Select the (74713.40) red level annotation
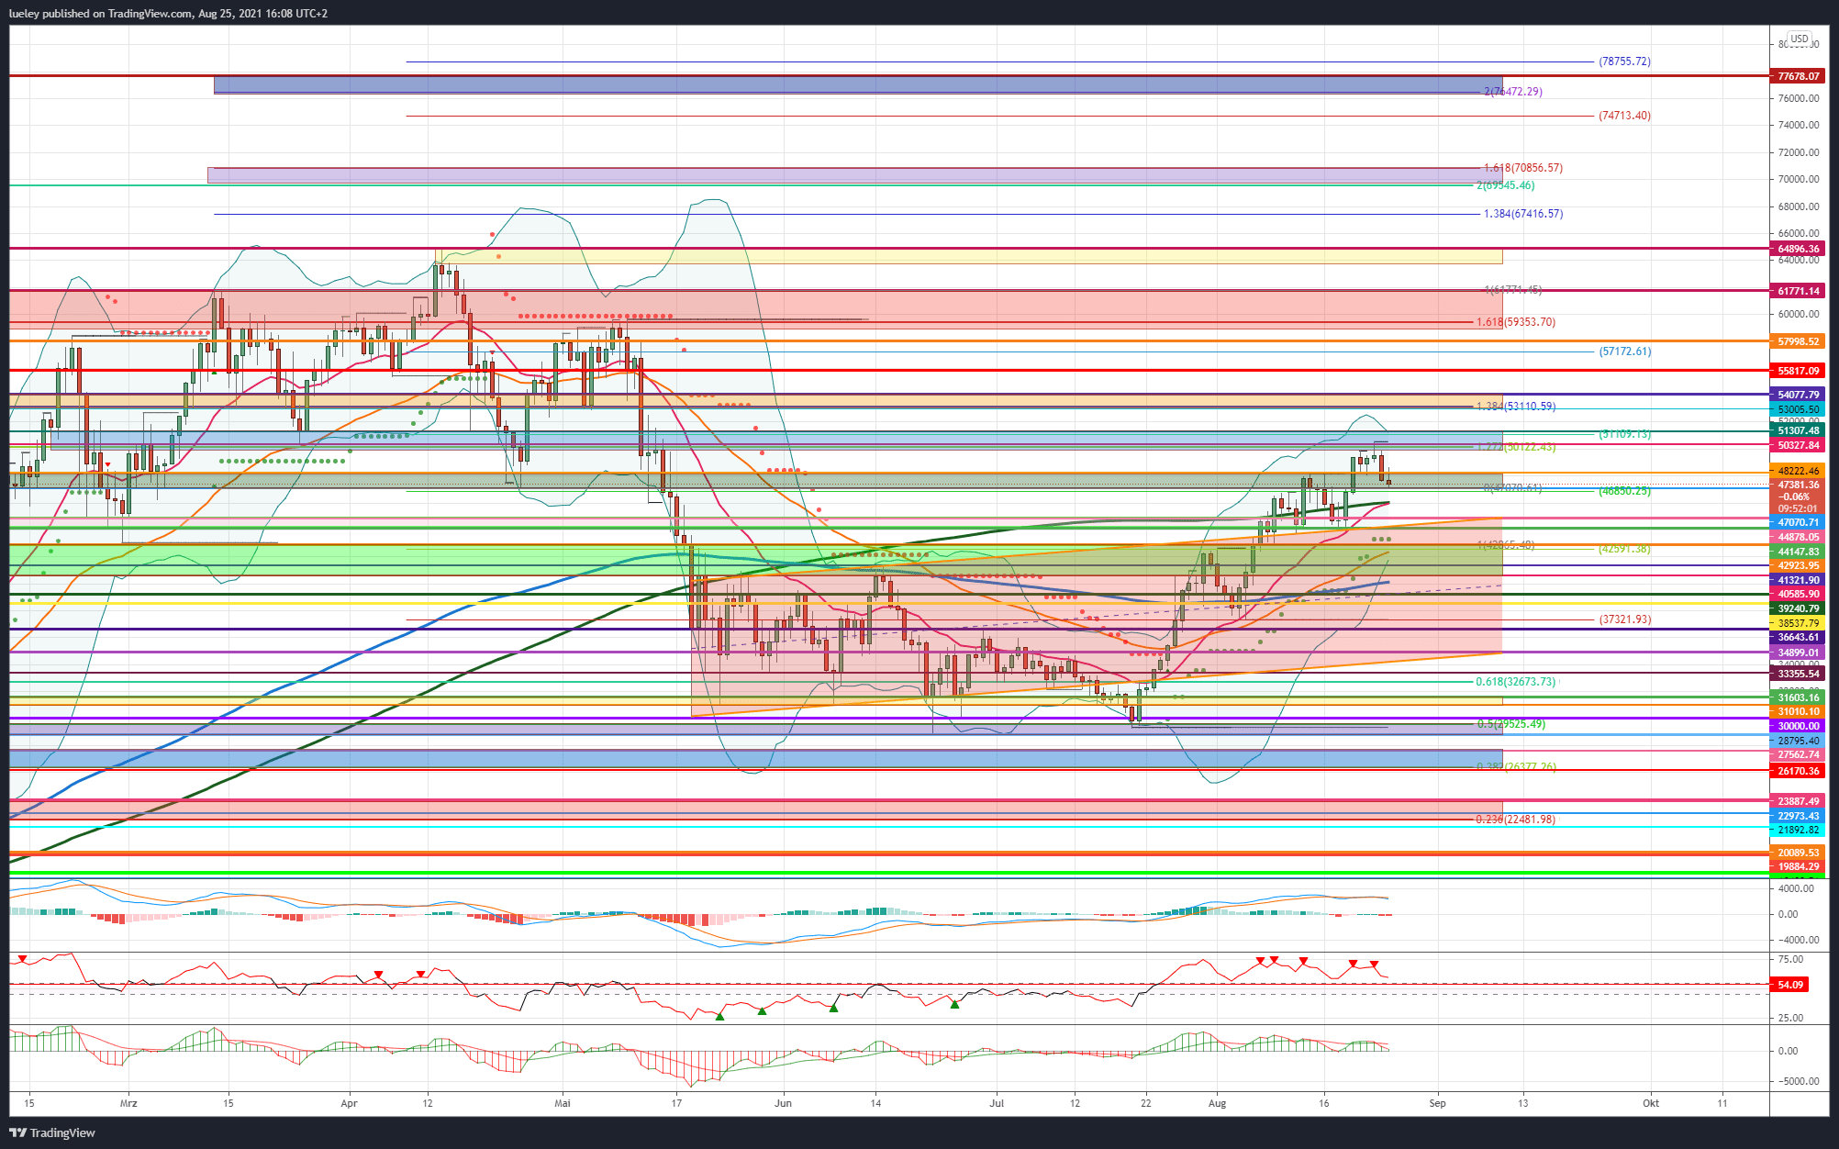The height and width of the screenshot is (1149, 1839). (1624, 116)
